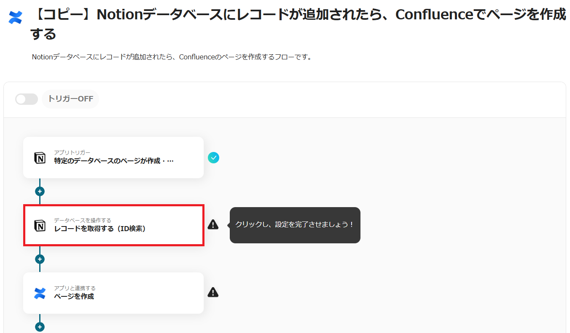
Task: Add a step between レコードを取得する and ページを作成
Action: (x=40, y=259)
